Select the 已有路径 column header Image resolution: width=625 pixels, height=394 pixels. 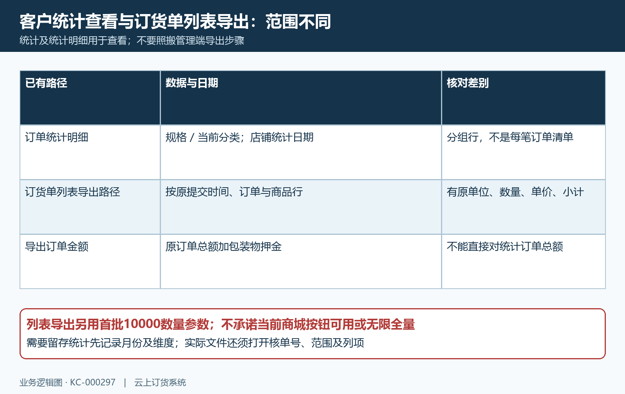[x=90, y=98]
